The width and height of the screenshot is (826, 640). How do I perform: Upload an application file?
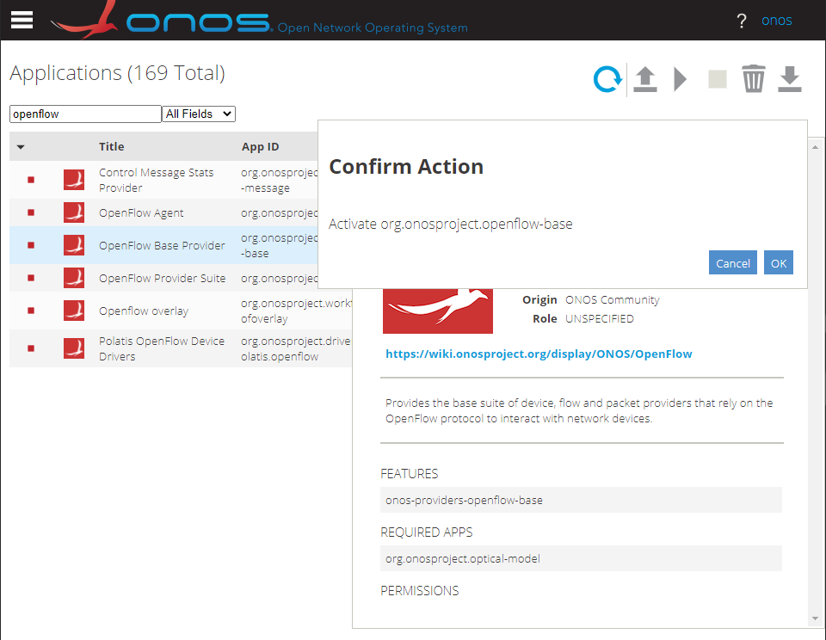[644, 79]
